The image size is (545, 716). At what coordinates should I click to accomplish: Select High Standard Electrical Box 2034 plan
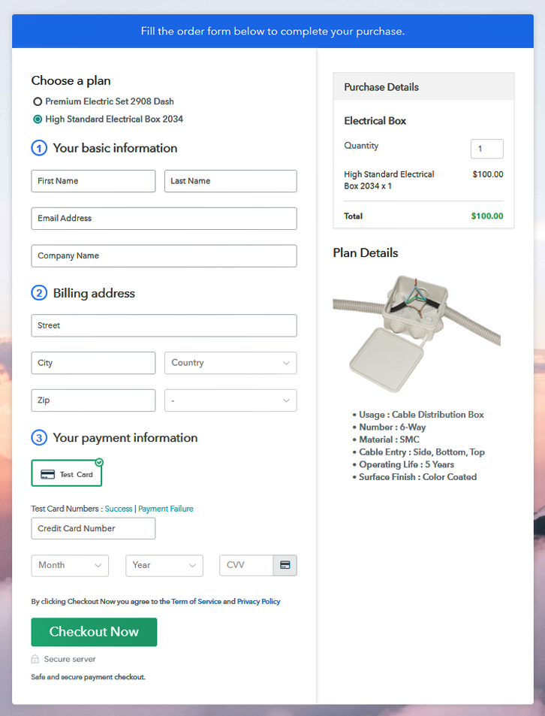tap(38, 119)
